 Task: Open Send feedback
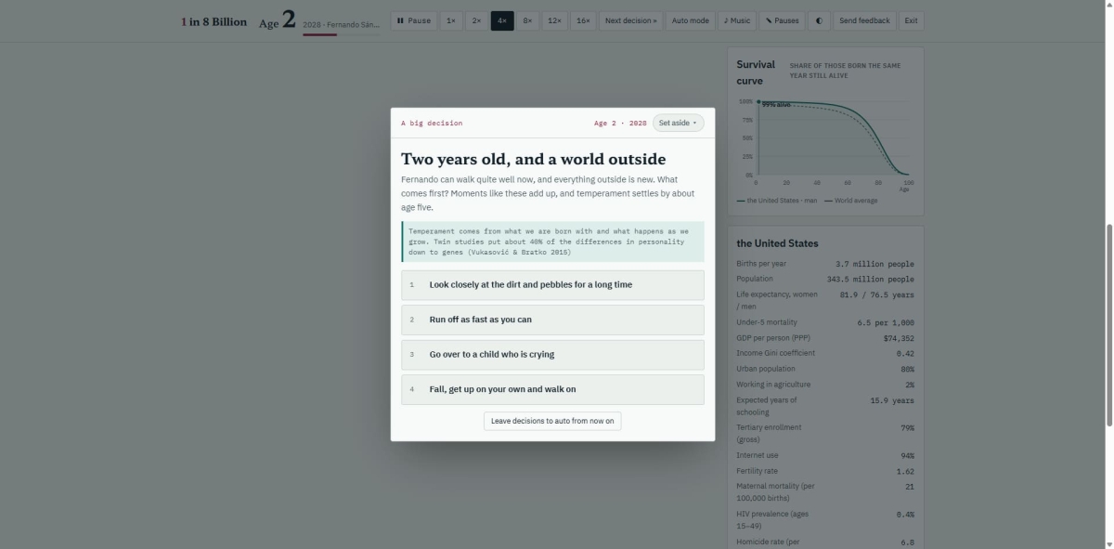864,20
